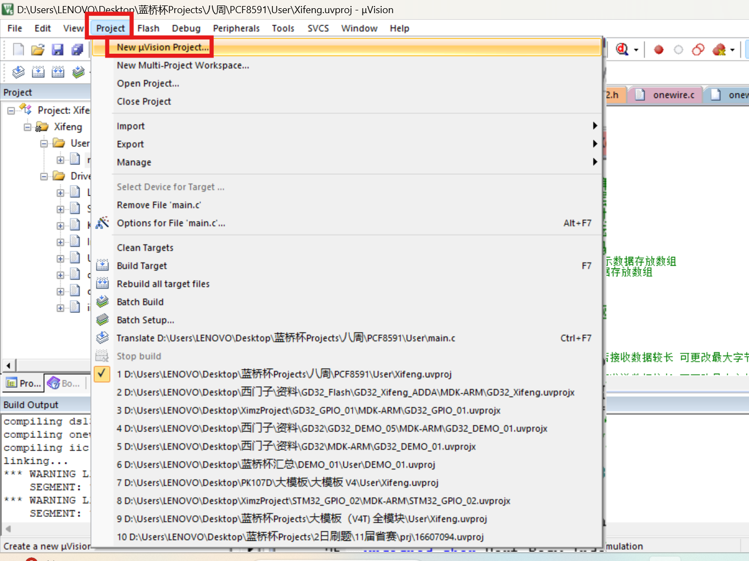This screenshot has height=561, width=749.
Task: Click the New file toolbar icon
Action: click(19, 50)
